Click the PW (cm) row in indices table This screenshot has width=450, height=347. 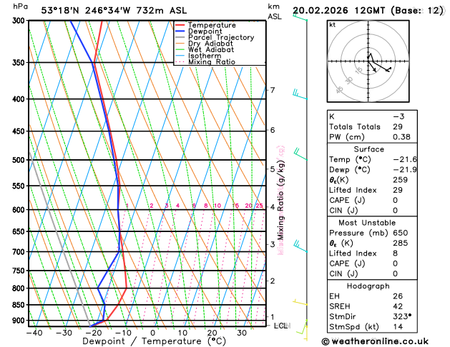(372, 137)
